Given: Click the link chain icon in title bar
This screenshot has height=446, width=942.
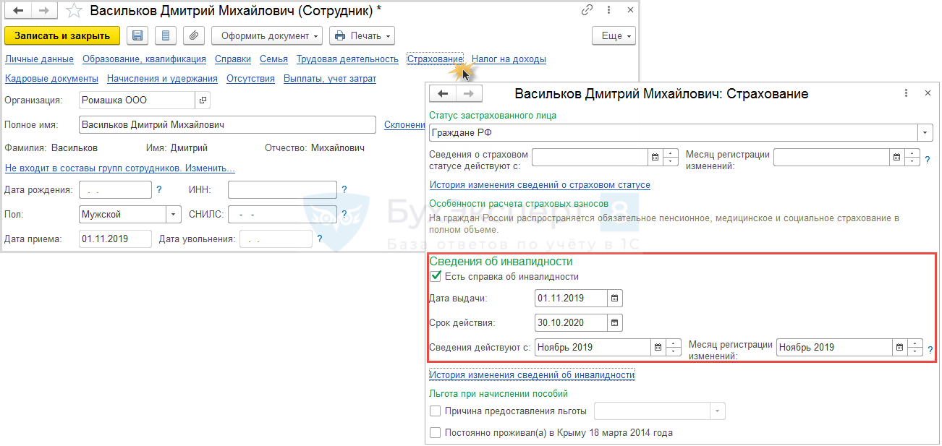Looking at the screenshot, I should [587, 10].
